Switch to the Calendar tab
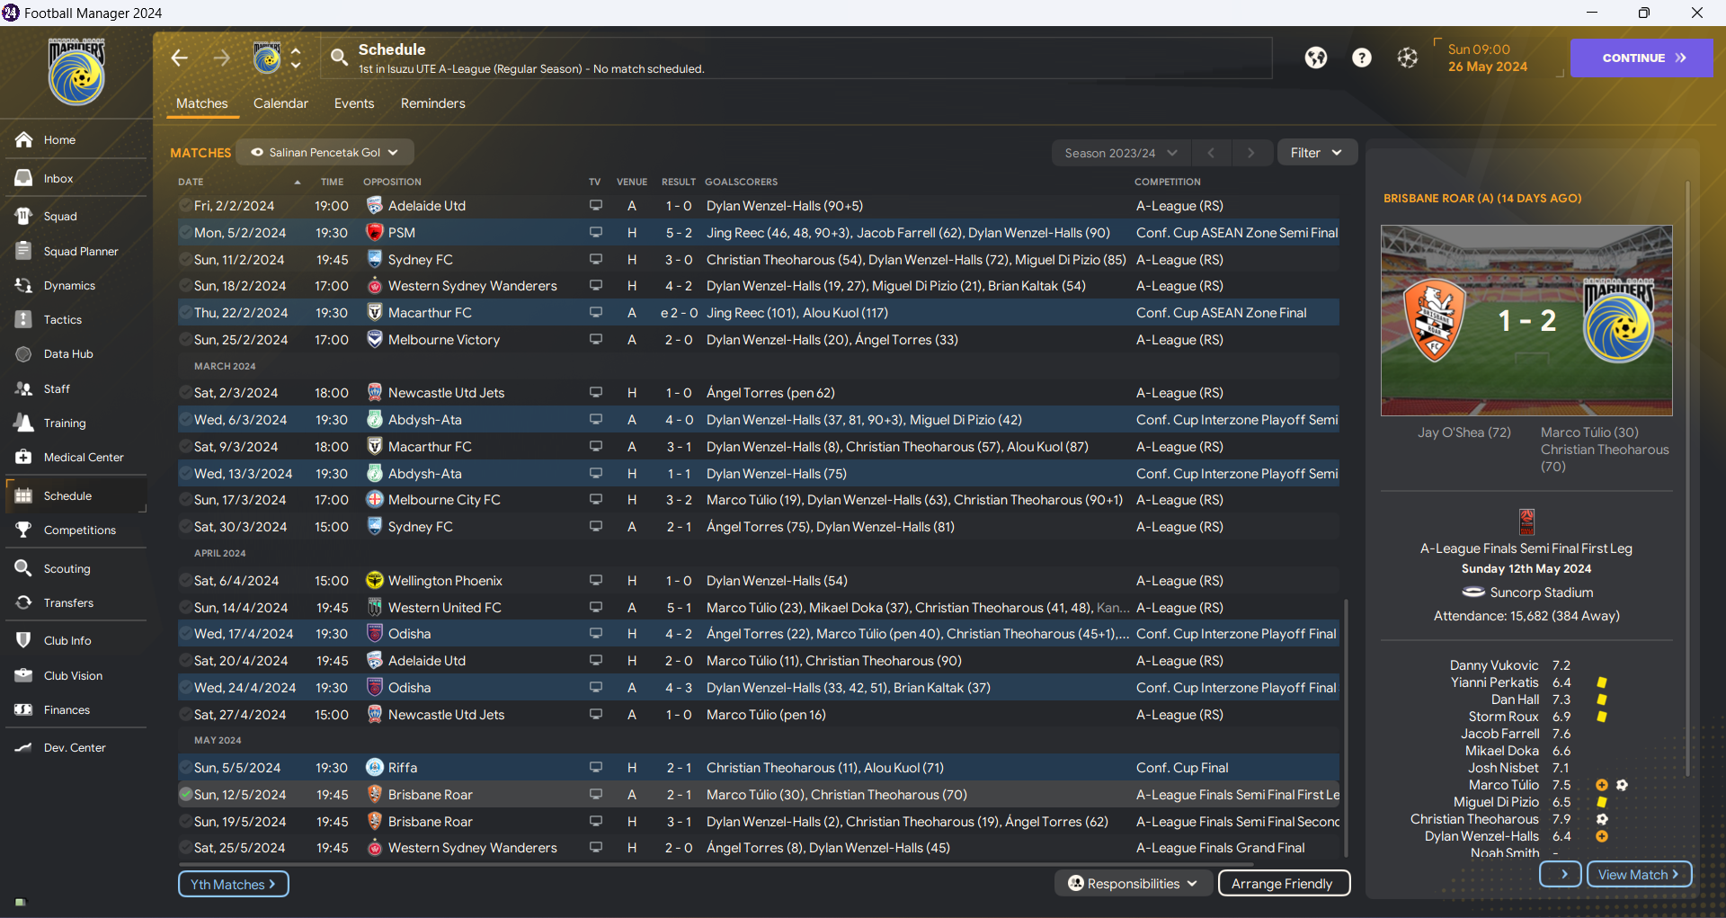Image resolution: width=1726 pixels, height=918 pixels. tap(280, 103)
